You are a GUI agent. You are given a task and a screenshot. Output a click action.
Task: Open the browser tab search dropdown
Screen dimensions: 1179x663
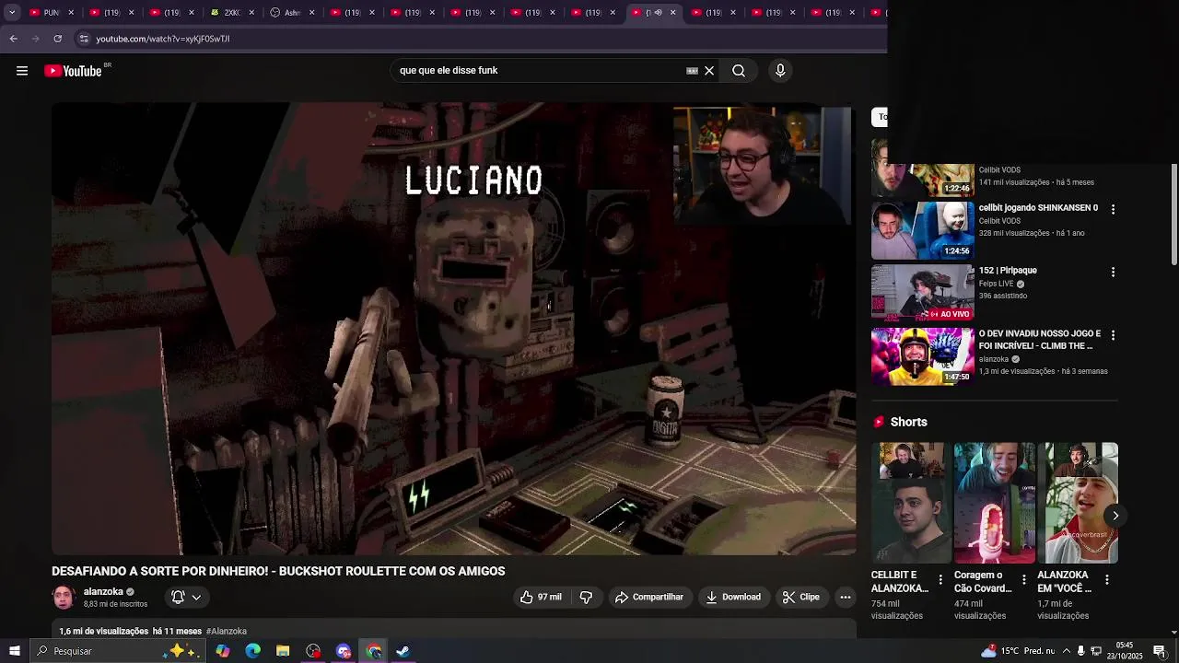coord(12,13)
